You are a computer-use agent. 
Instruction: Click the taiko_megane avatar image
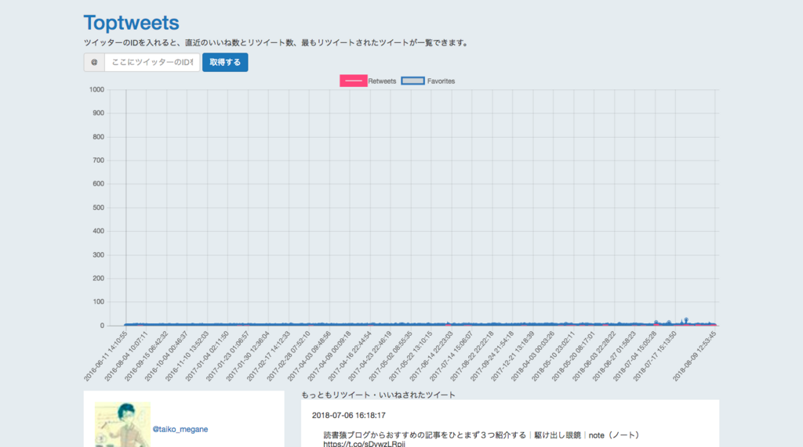tap(122, 424)
